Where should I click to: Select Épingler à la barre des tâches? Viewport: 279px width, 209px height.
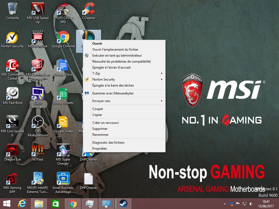124,85
